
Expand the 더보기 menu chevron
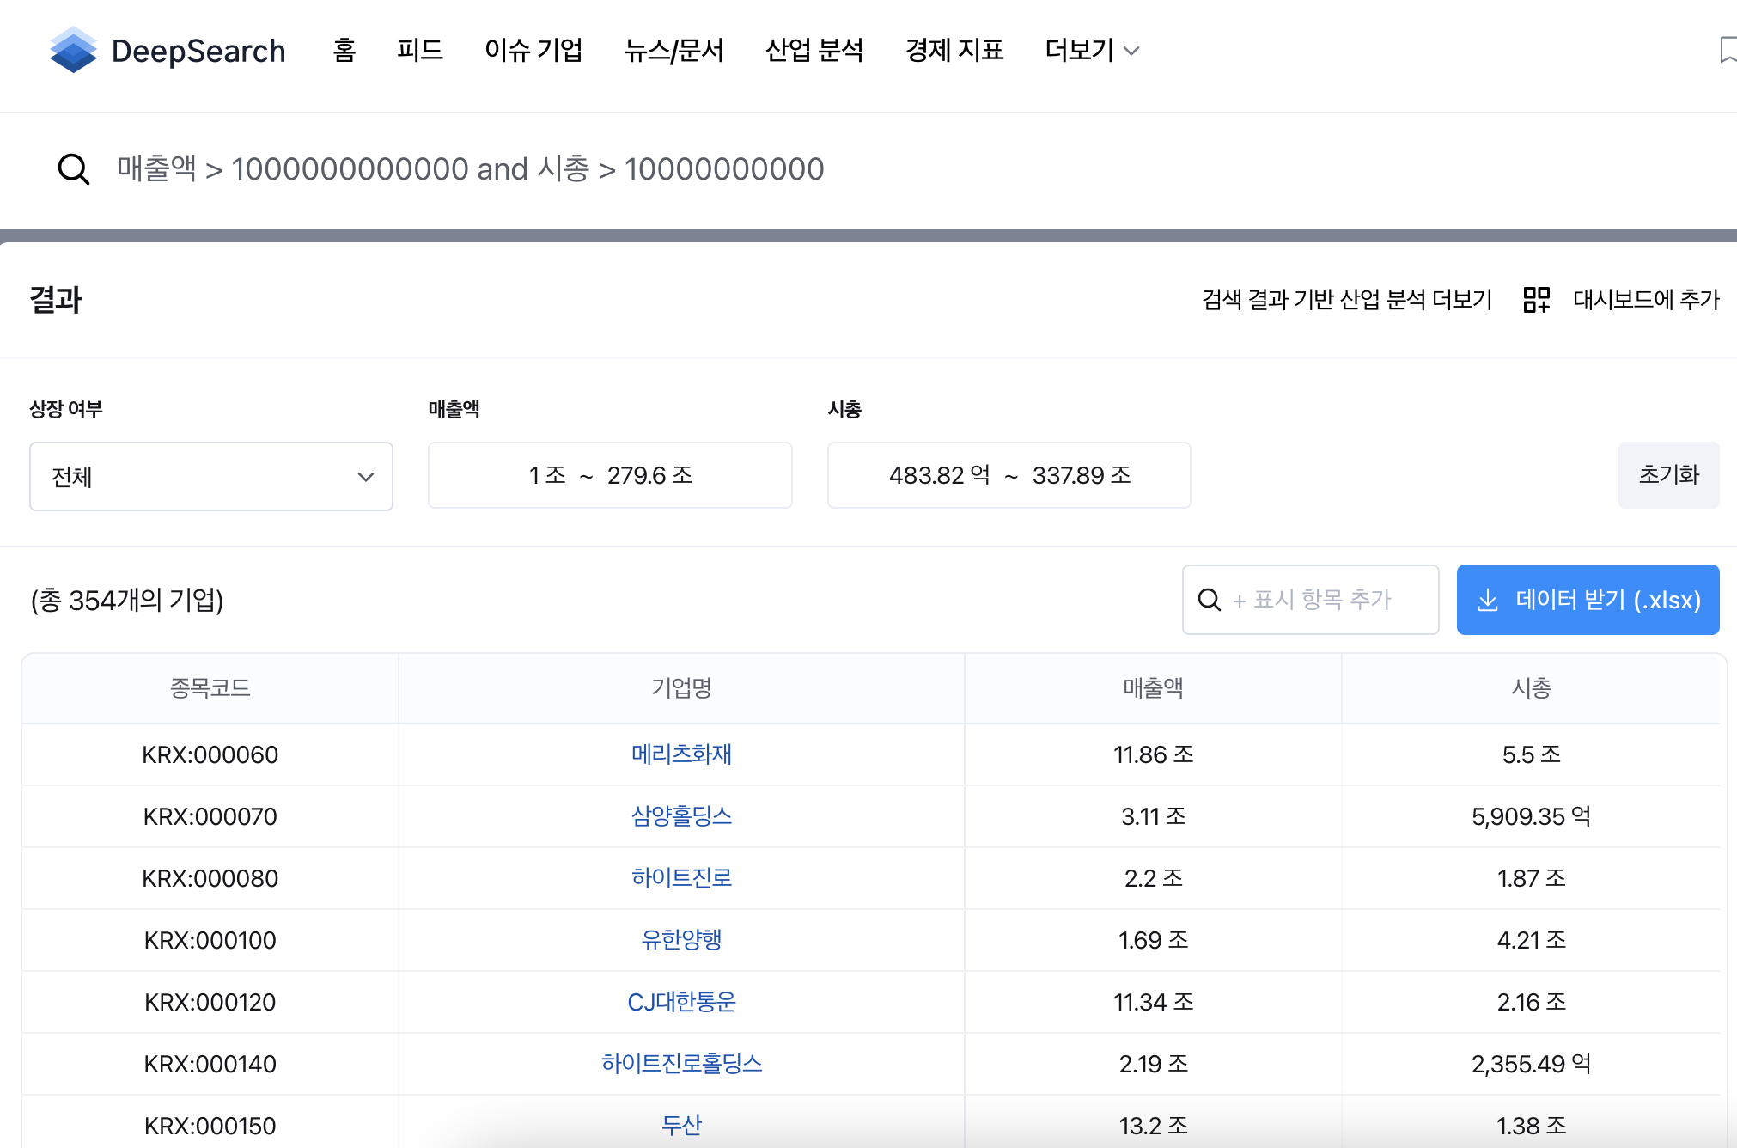point(1131,51)
